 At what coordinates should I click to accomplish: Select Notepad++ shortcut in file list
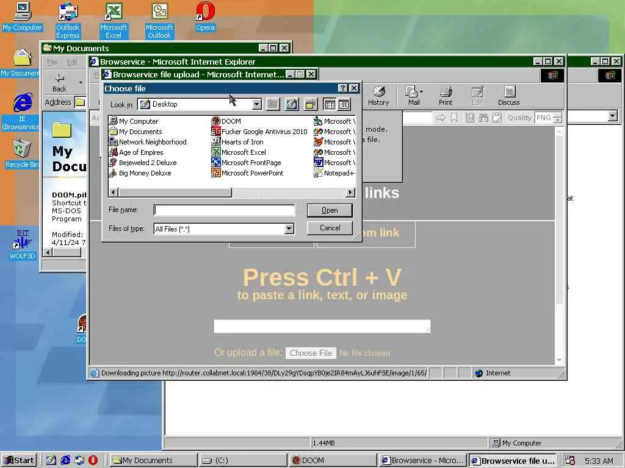pos(334,172)
